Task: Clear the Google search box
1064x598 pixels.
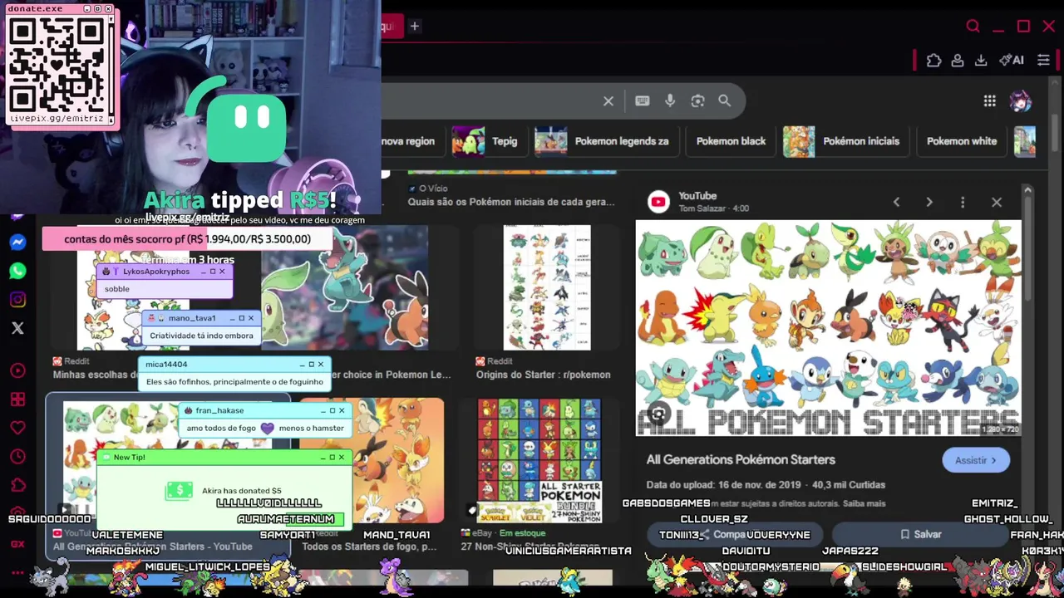Action: [x=608, y=101]
